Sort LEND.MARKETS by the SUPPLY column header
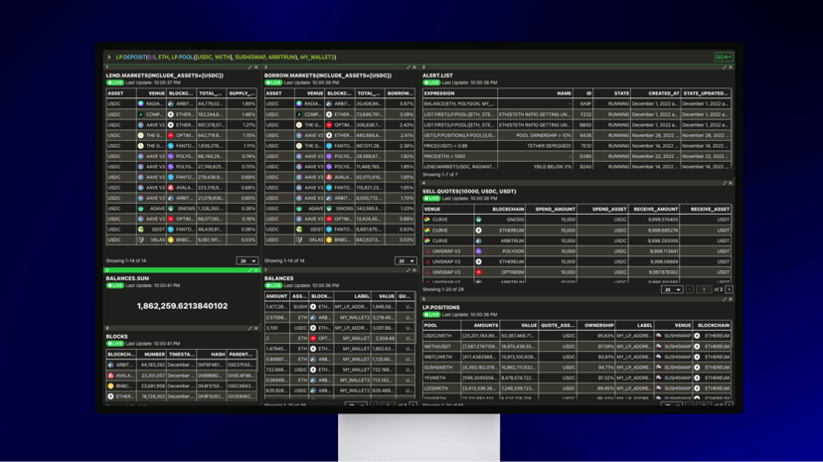 242,93
